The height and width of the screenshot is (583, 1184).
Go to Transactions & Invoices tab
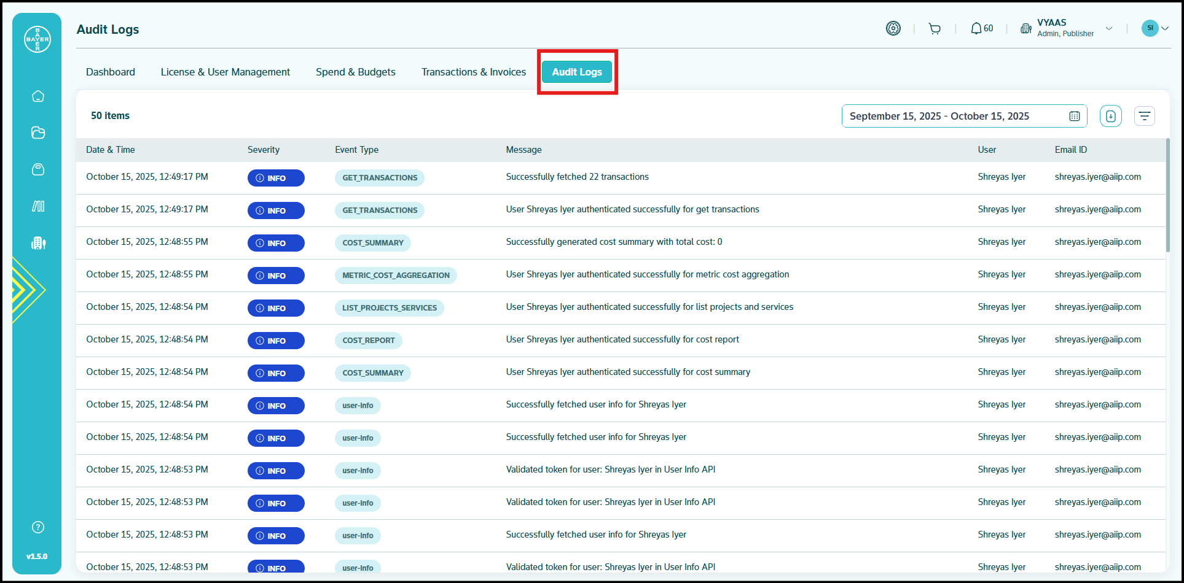click(x=473, y=72)
